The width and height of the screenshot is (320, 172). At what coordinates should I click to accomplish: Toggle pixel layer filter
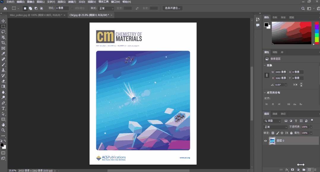pyautogui.click(x=286, y=121)
